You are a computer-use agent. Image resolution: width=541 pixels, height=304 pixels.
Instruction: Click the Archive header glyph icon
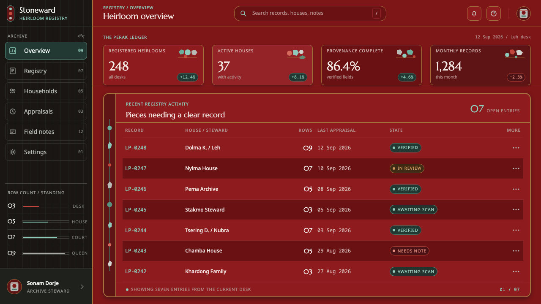coord(81,36)
